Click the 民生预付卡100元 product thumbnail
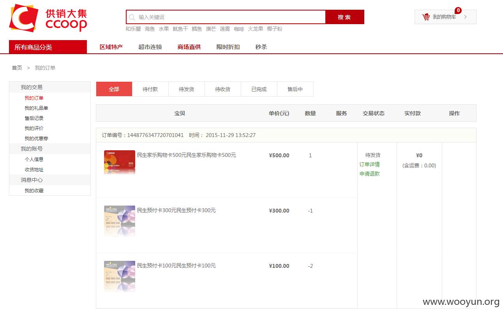Viewport: 503px width, 313px height. pos(120,276)
